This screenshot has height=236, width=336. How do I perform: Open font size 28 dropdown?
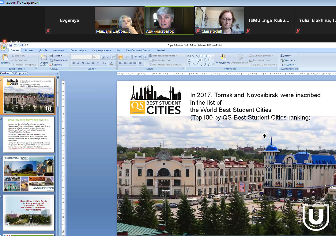[96, 57]
